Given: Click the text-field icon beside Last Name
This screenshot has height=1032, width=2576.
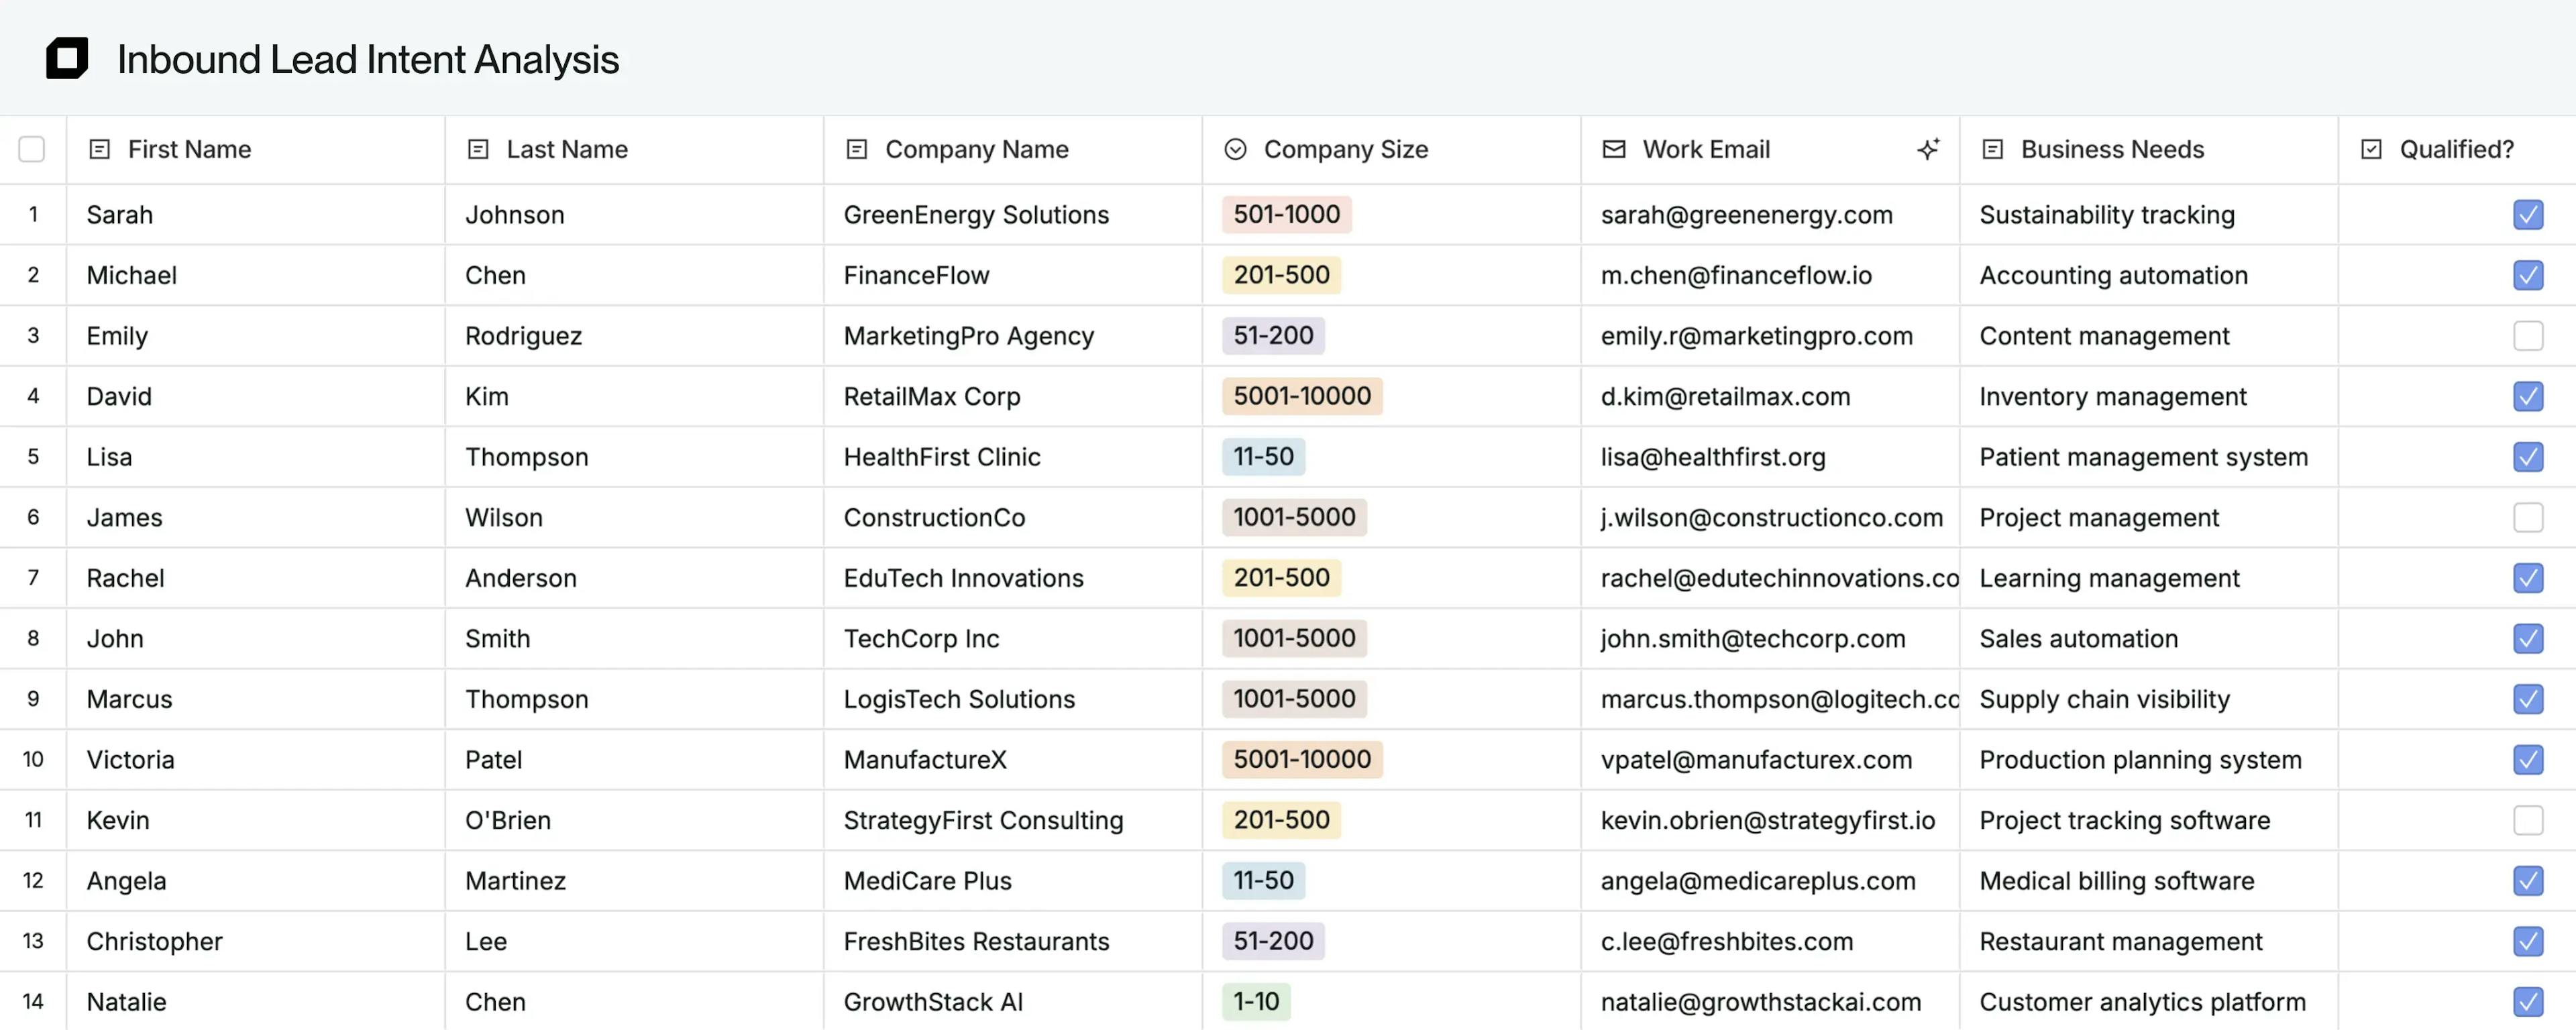Looking at the screenshot, I should pyautogui.click(x=478, y=149).
